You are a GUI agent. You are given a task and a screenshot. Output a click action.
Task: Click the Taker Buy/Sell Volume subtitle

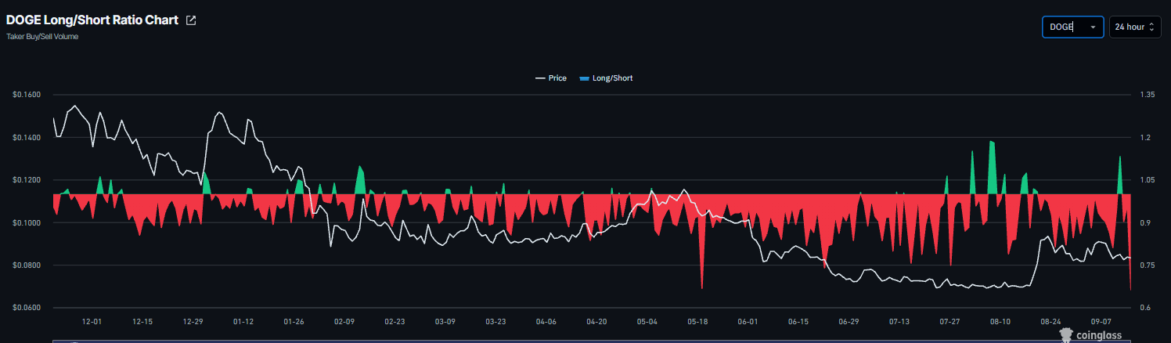click(x=42, y=37)
